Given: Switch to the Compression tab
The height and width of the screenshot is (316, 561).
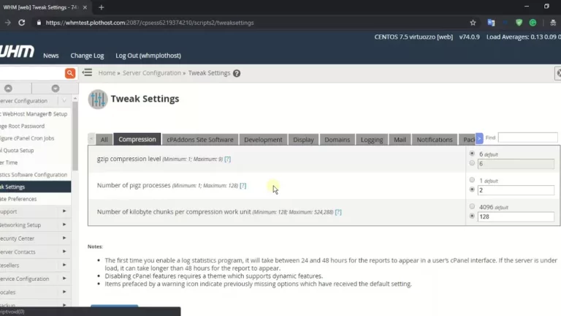Looking at the screenshot, I should point(137,139).
